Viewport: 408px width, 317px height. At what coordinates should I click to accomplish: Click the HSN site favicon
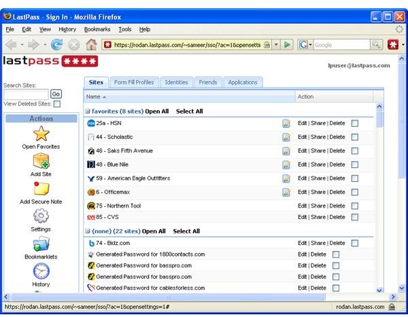tap(91, 123)
